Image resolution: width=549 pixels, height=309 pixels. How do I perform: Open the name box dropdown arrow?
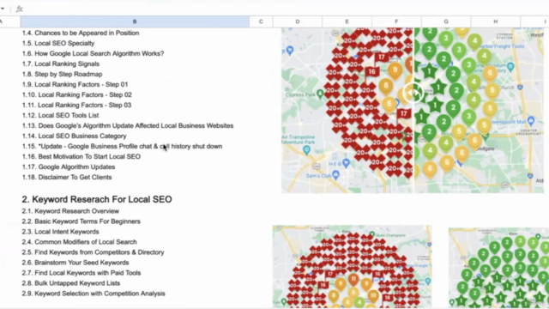(3, 9)
